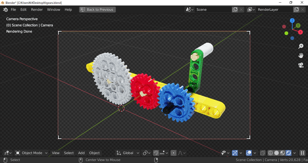Switch to wireframe viewport shading

[x=271, y=153]
